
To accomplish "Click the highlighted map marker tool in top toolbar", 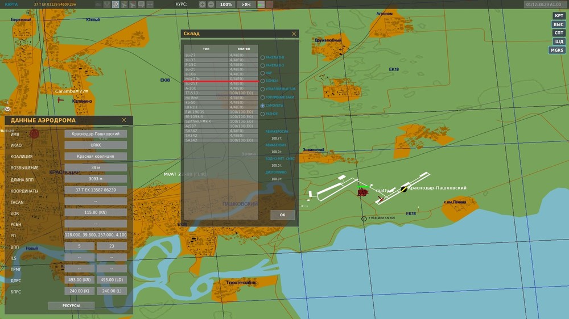I will tap(116, 5).
